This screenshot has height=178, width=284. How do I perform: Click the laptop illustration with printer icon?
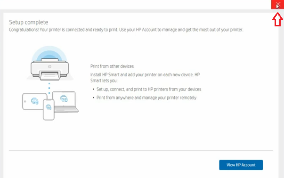[x=65, y=102]
